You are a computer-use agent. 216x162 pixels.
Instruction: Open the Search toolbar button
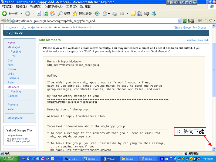coord(64,13)
